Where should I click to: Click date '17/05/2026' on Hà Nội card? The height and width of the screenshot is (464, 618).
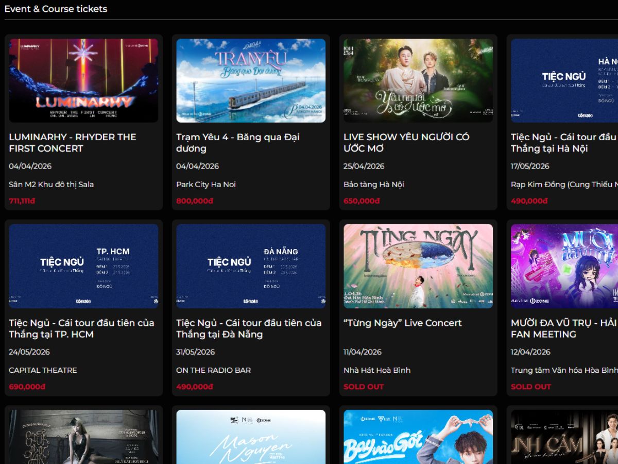530,166
